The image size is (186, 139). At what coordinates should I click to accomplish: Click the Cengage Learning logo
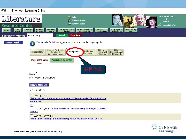164,128
